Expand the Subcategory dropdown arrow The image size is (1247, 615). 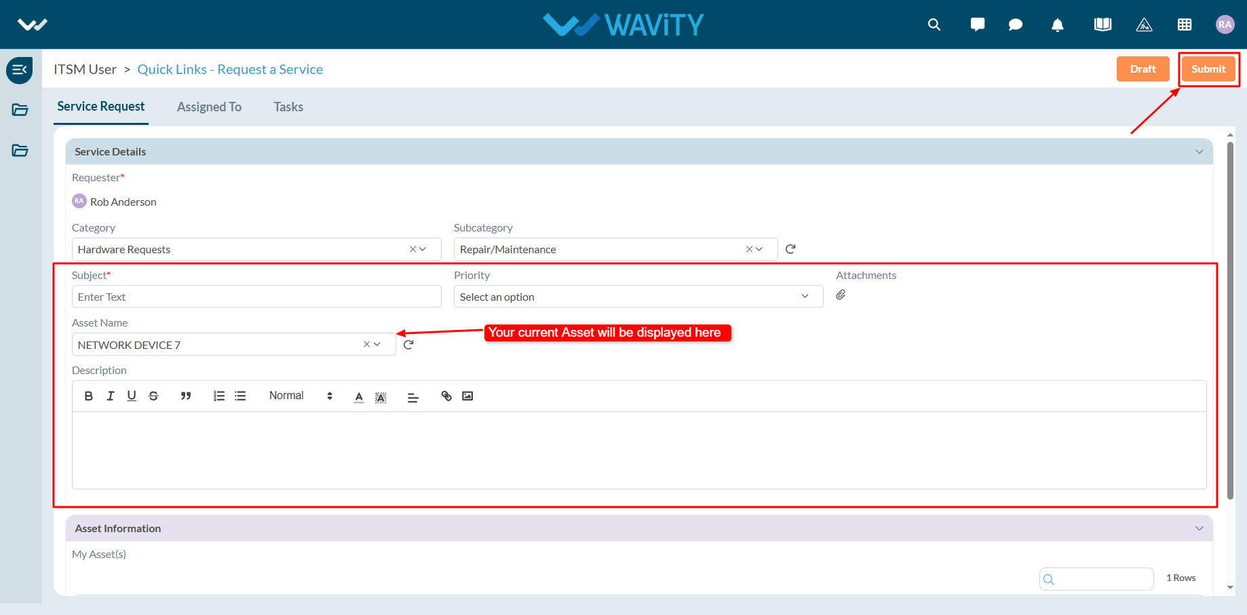(x=759, y=249)
